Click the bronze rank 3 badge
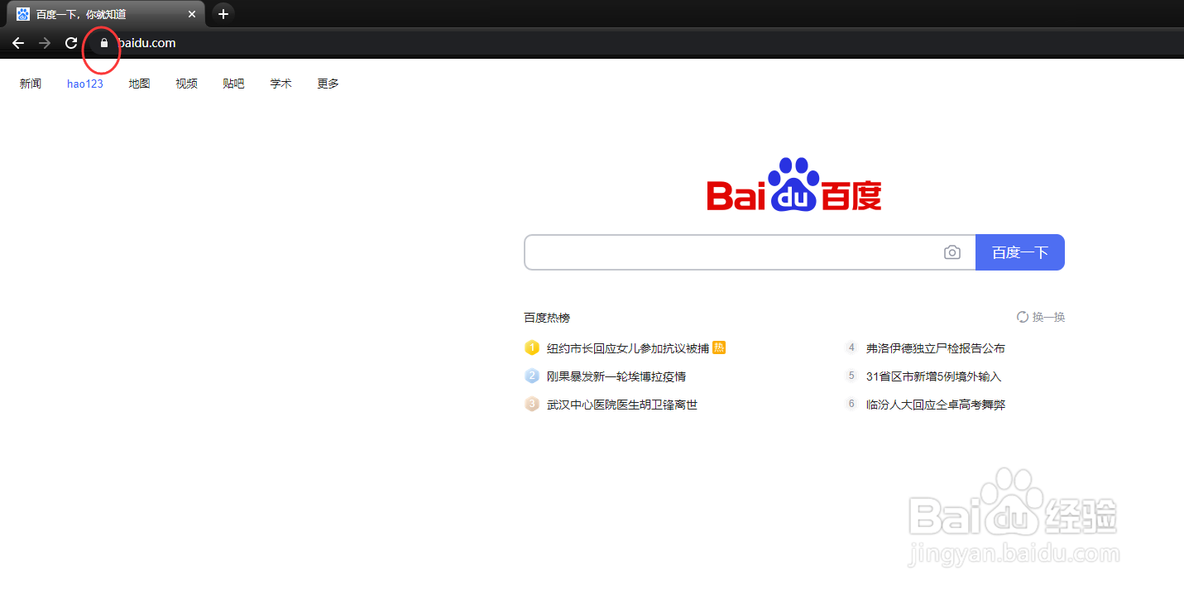This screenshot has height=594, width=1184. pyautogui.click(x=532, y=405)
